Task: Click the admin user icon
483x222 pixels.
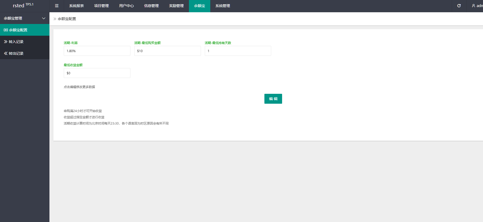Action: (473, 6)
